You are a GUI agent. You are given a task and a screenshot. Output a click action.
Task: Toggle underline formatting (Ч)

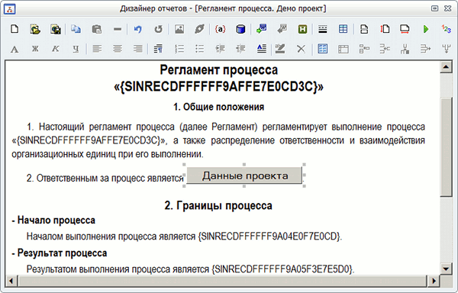tap(76, 49)
